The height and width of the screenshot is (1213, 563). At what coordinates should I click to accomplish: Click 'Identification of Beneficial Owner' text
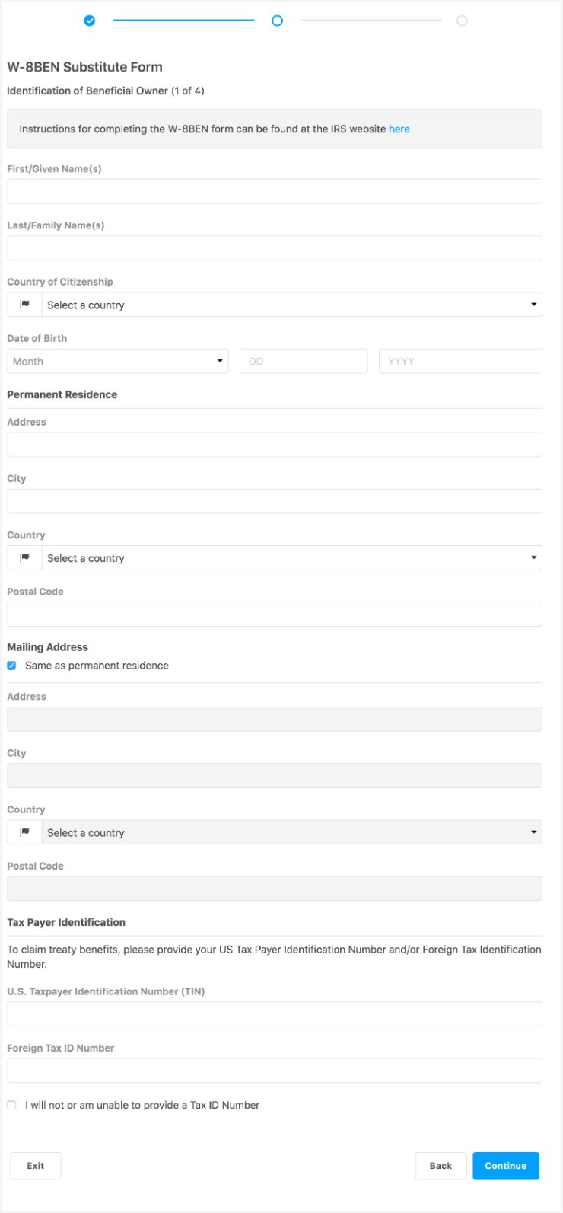(x=87, y=91)
